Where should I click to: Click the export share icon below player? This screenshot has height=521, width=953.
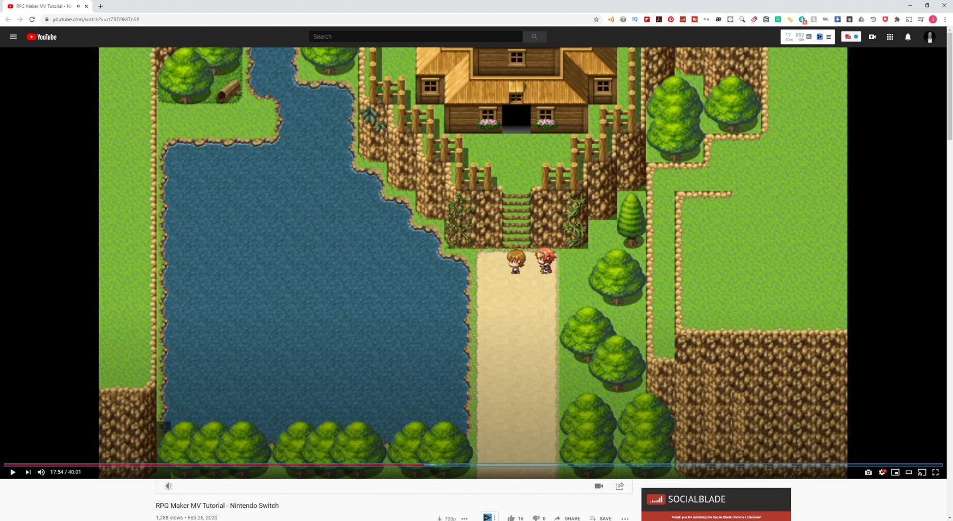point(619,486)
